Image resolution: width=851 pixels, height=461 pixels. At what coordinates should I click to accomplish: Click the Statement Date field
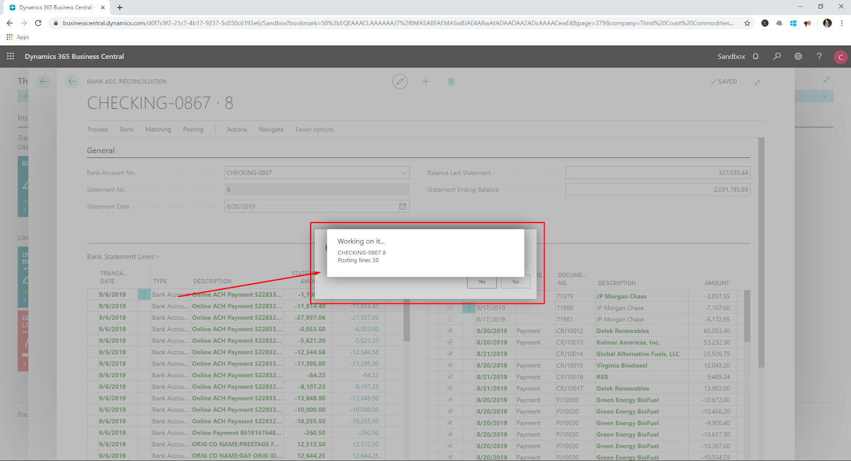(317, 206)
